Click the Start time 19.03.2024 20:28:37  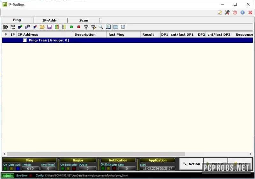click(157, 168)
